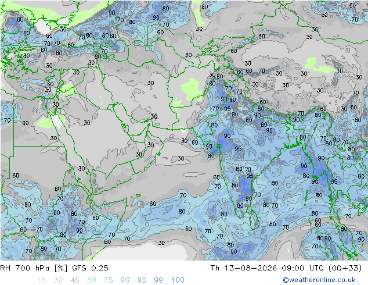This screenshot has width=368, height=285.
Task: Click the "RH 700 hPa [%]" title text
Action: 34,268
